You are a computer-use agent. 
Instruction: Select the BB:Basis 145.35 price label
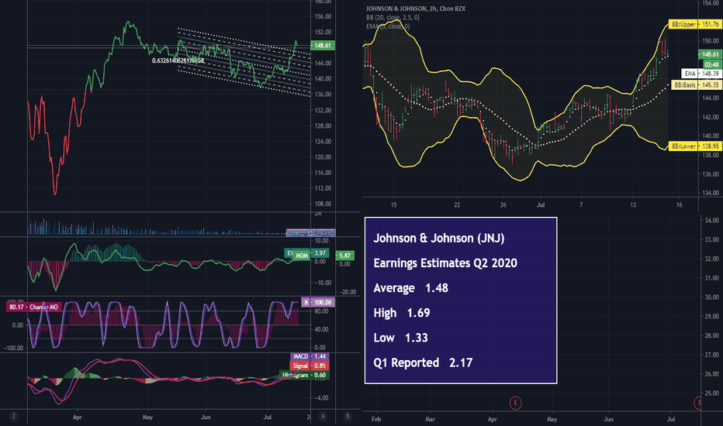tap(697, 85)
